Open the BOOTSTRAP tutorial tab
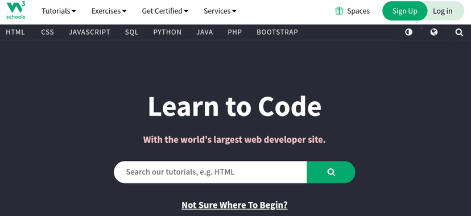The width and height of the screenshot is (471, 216). [277, 32]
